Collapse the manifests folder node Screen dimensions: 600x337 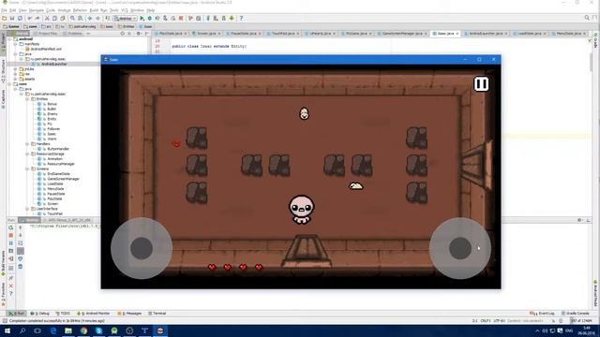(x=16, y=44)
